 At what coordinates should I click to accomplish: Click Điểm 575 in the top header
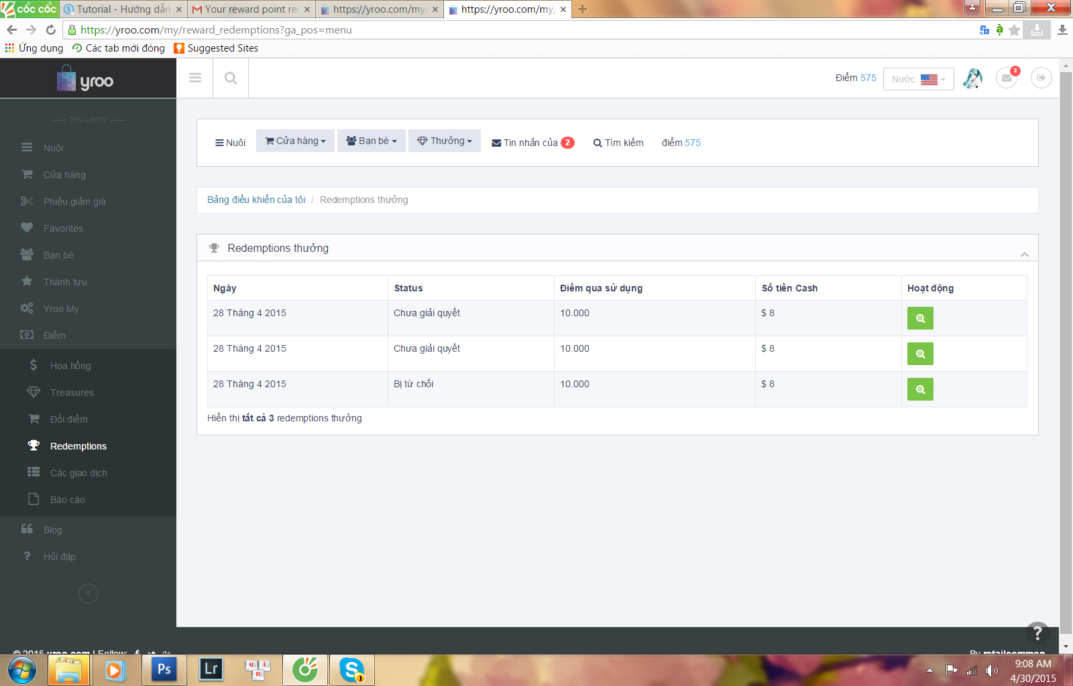tap(856, 78)
